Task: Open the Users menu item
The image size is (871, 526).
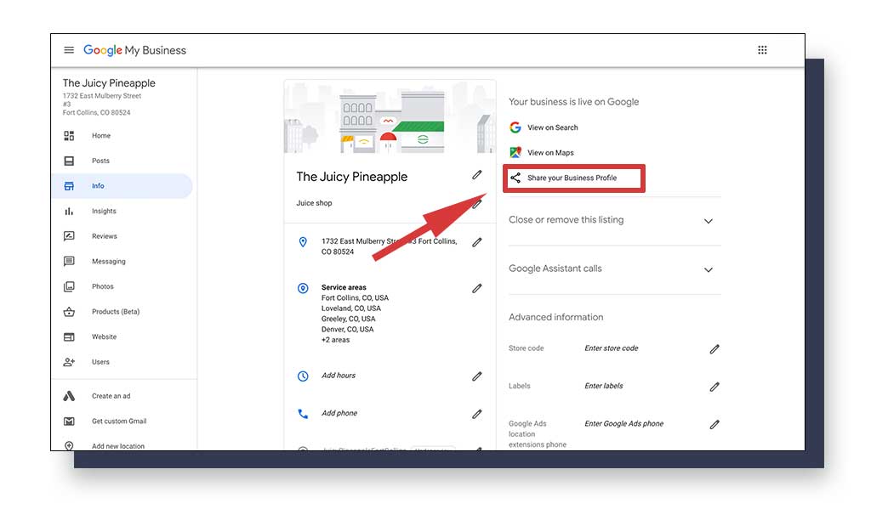Action: point(100,362)
